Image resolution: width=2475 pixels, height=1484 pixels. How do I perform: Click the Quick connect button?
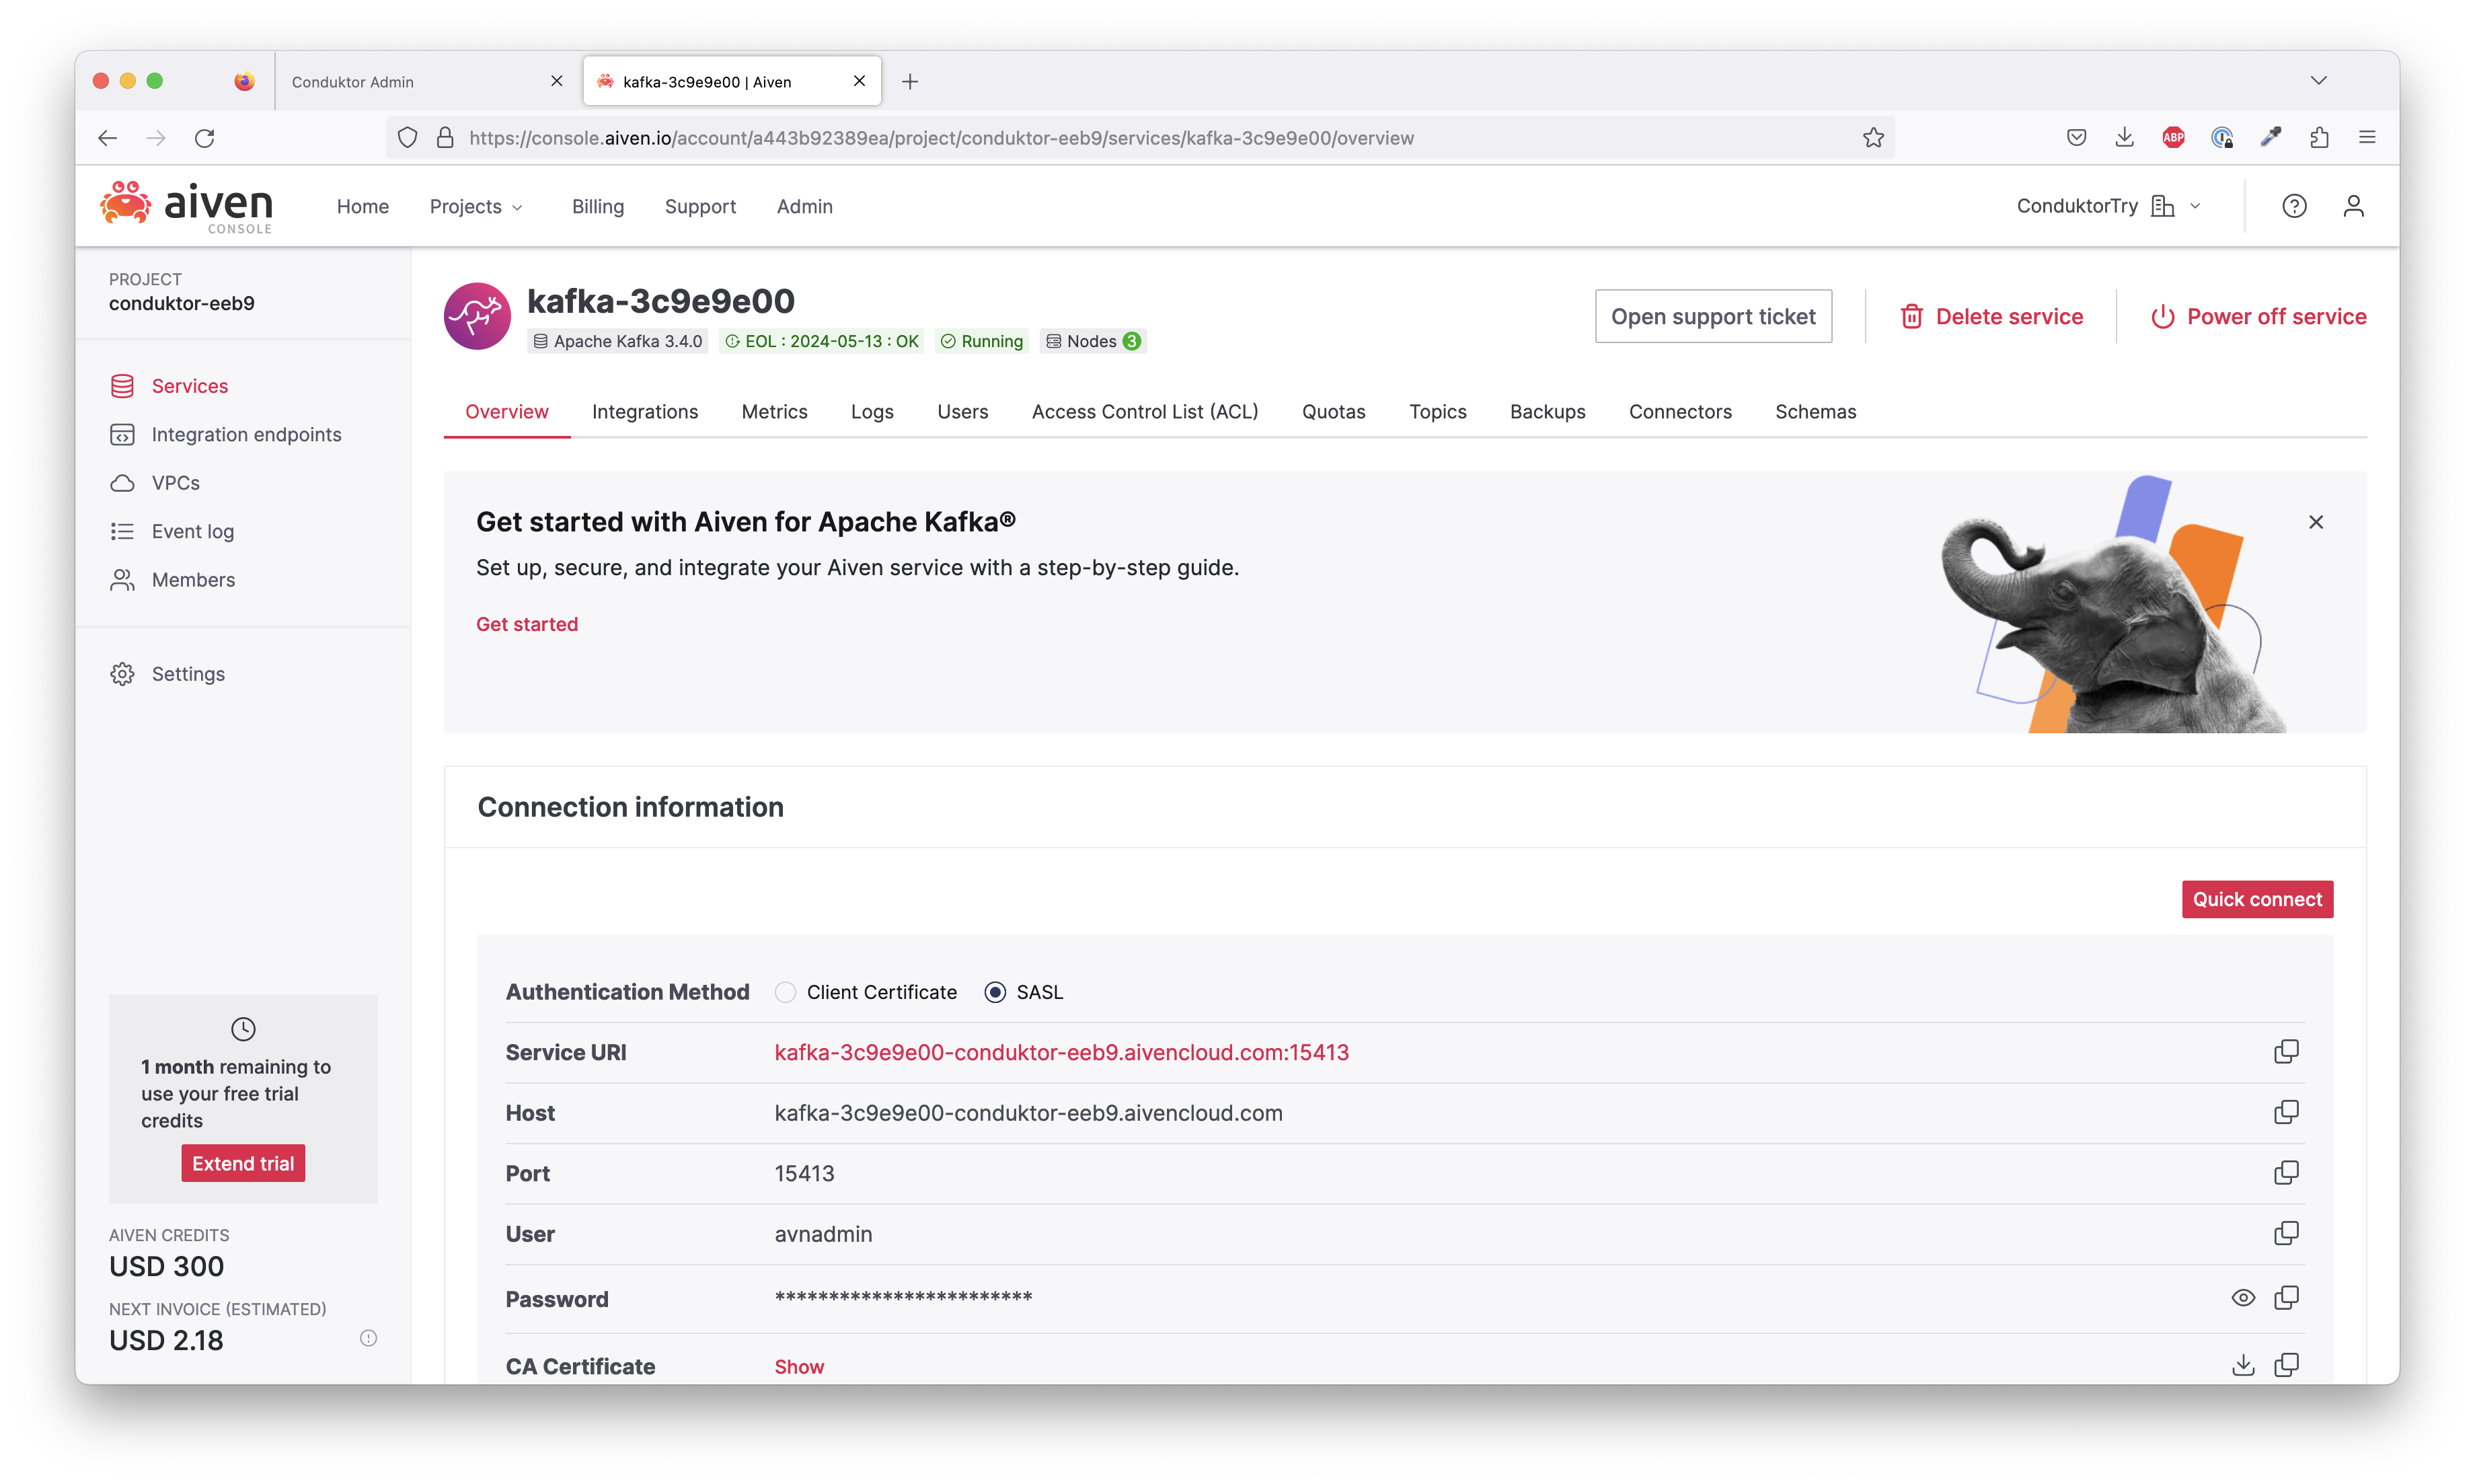tap(2256, 899)
